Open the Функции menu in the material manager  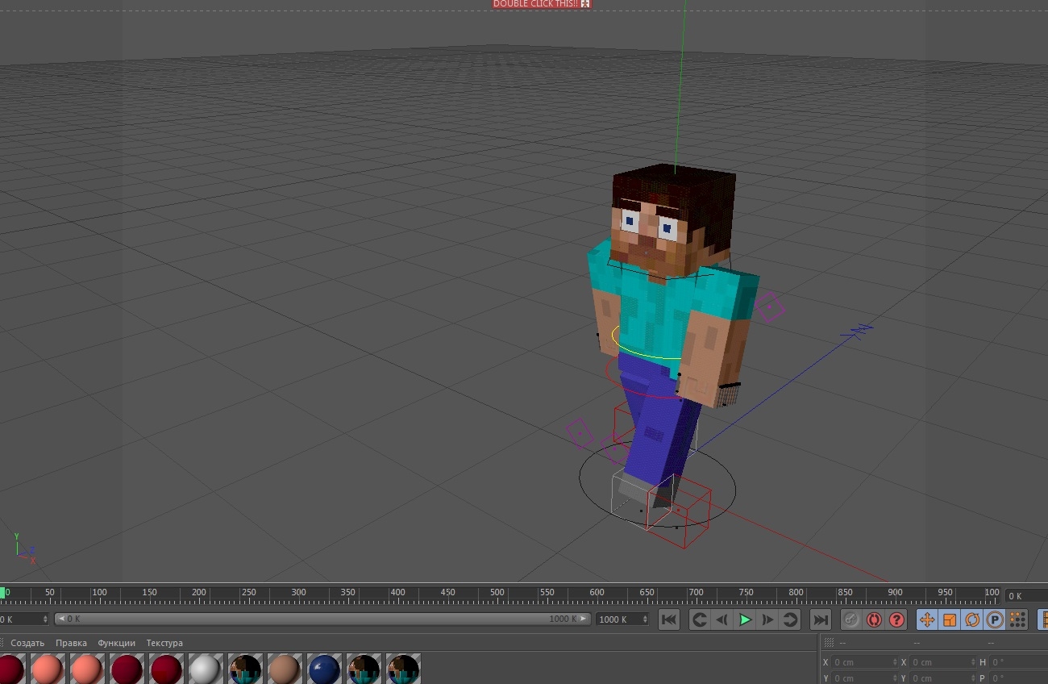click(x=116, y=643)
